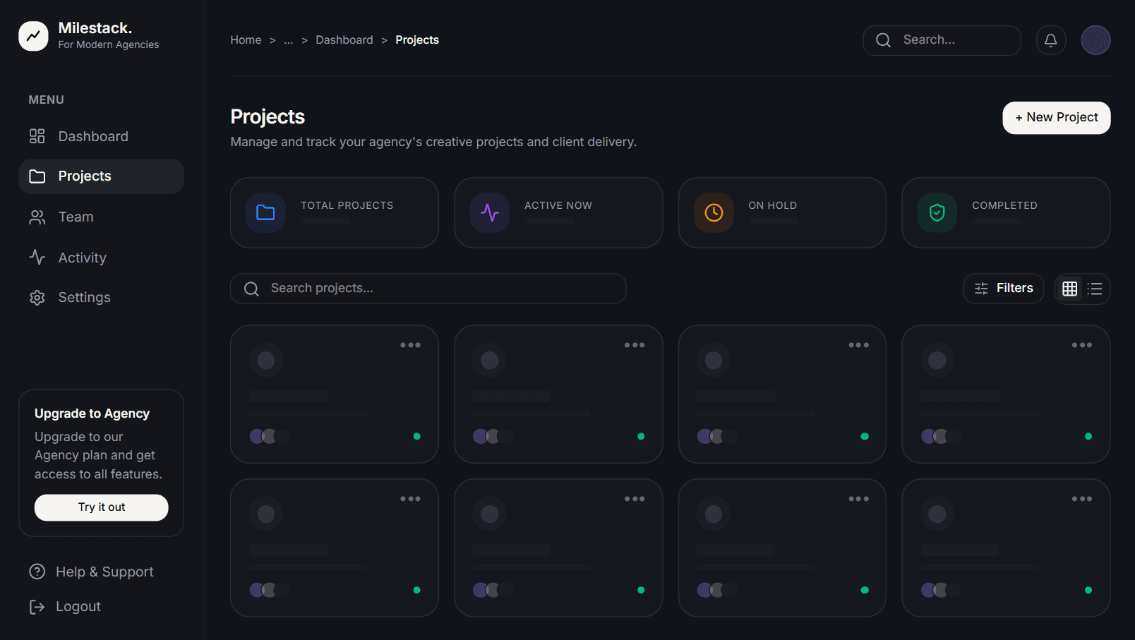1135x640 pixels.
Task: Expand the breadcrumb ellipsis
Action: pos(288,40)
